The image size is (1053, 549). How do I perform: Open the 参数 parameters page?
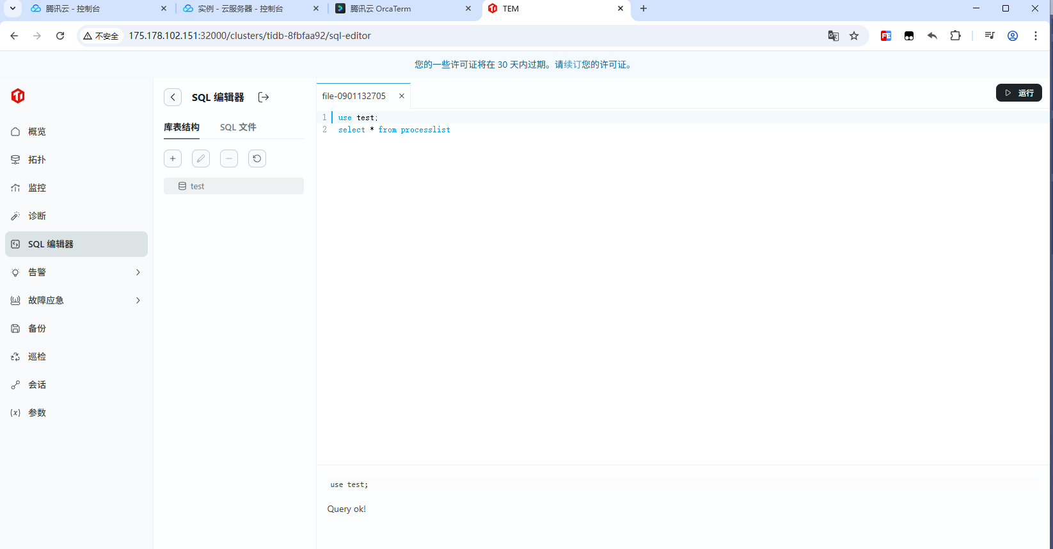76,413
